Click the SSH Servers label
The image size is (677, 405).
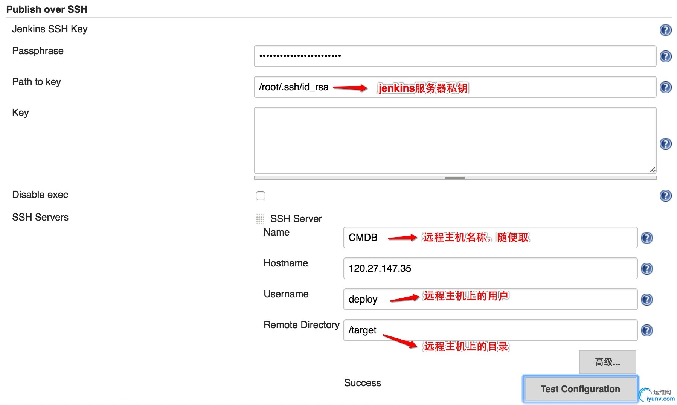(40, 217)
